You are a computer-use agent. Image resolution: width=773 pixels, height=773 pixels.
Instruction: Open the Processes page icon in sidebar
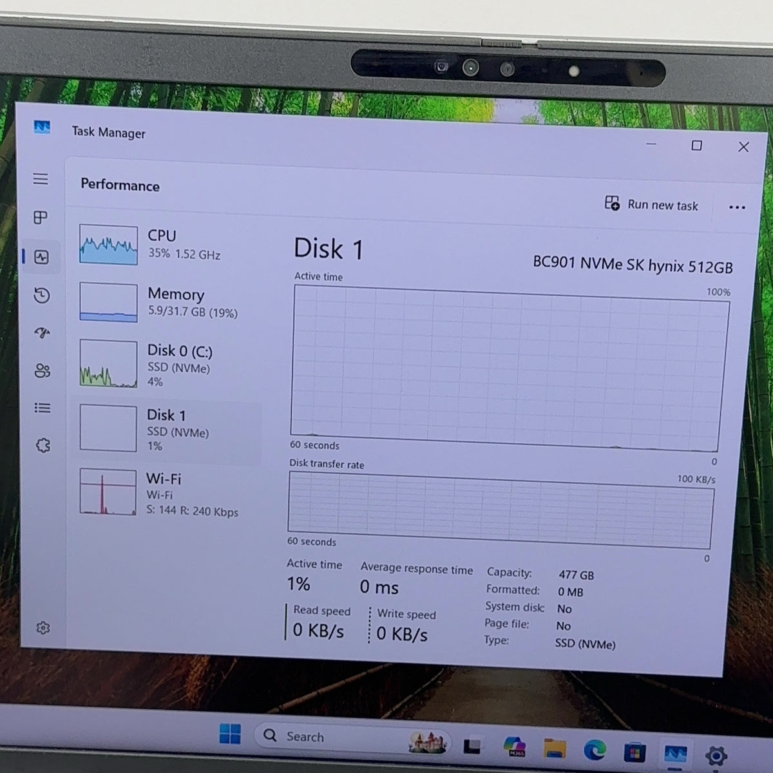click(41, 218)
